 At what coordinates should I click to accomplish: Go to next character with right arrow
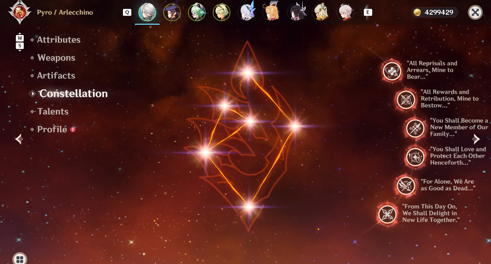(x=476, y=139)
